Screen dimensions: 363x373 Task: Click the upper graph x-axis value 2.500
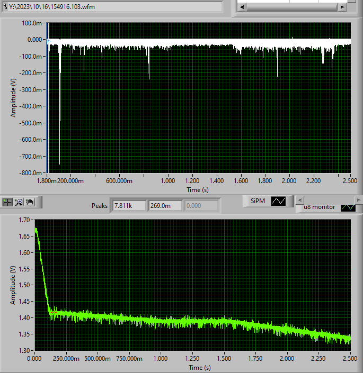click(x=350, y=181)
